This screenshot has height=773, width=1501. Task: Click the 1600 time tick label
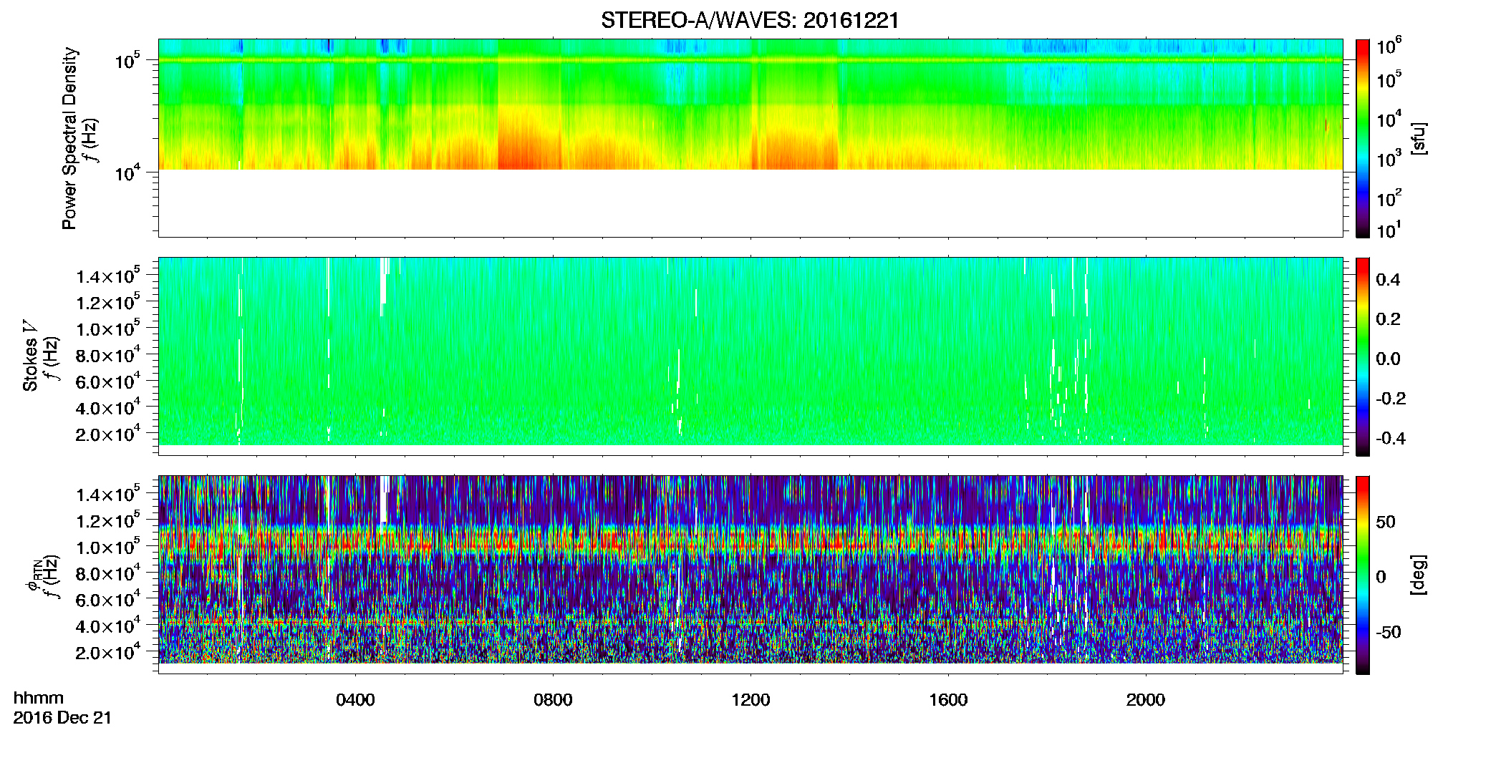[948, 700]
